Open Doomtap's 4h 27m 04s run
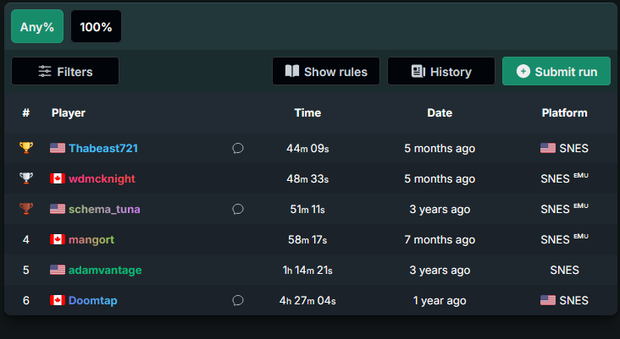The image size is (620, 339). [x=307, y=300]
